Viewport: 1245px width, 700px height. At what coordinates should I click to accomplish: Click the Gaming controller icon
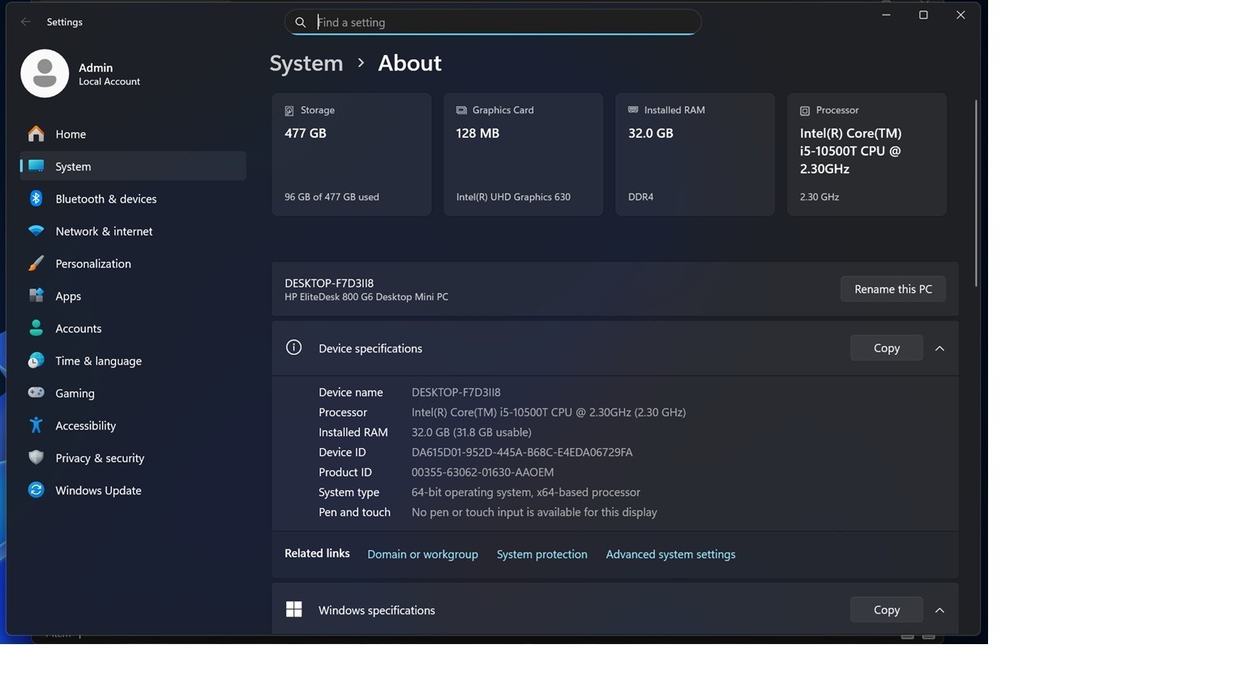coord(36,393)
